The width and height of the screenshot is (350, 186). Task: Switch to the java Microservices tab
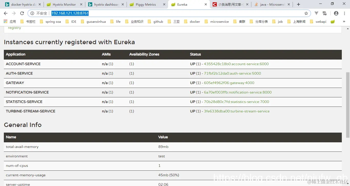click(x=272, y=4)
